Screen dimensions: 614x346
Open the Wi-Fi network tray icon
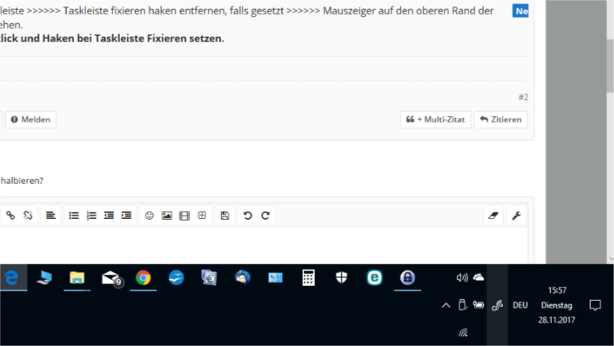click(x=463, y=332)
